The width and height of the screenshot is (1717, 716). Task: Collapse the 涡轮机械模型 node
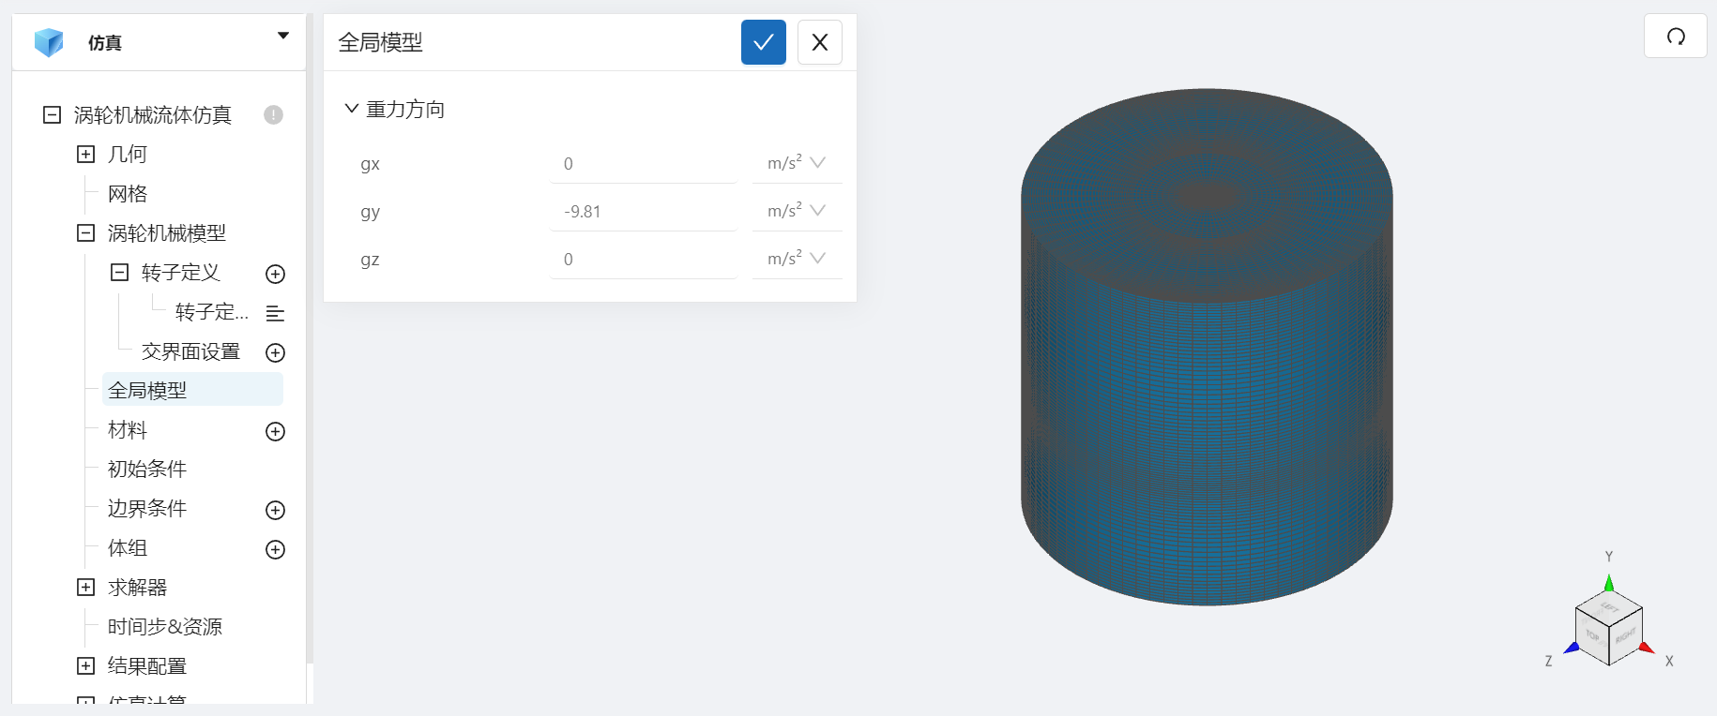pos(85,233)
